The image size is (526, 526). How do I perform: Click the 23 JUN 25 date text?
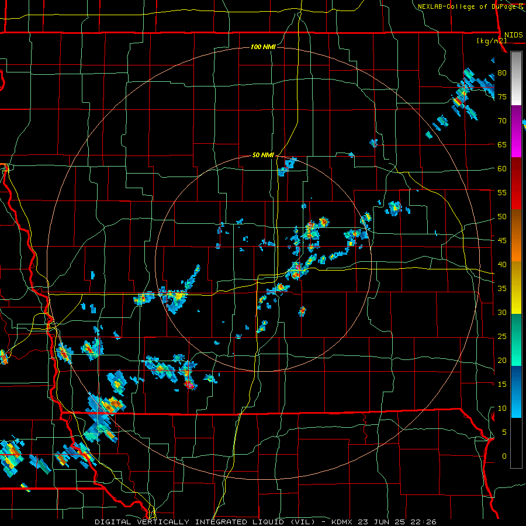click(x=382, y=522)
